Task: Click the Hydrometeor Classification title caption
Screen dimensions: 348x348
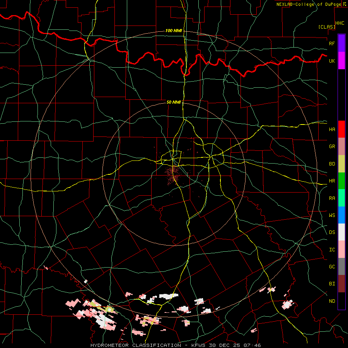Action: [x=176, y=345]
